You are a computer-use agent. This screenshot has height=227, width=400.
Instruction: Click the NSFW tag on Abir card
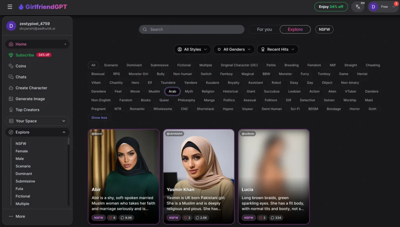(98, 218)
